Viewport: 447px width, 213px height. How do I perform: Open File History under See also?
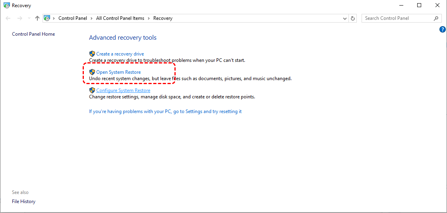[24, 201]
